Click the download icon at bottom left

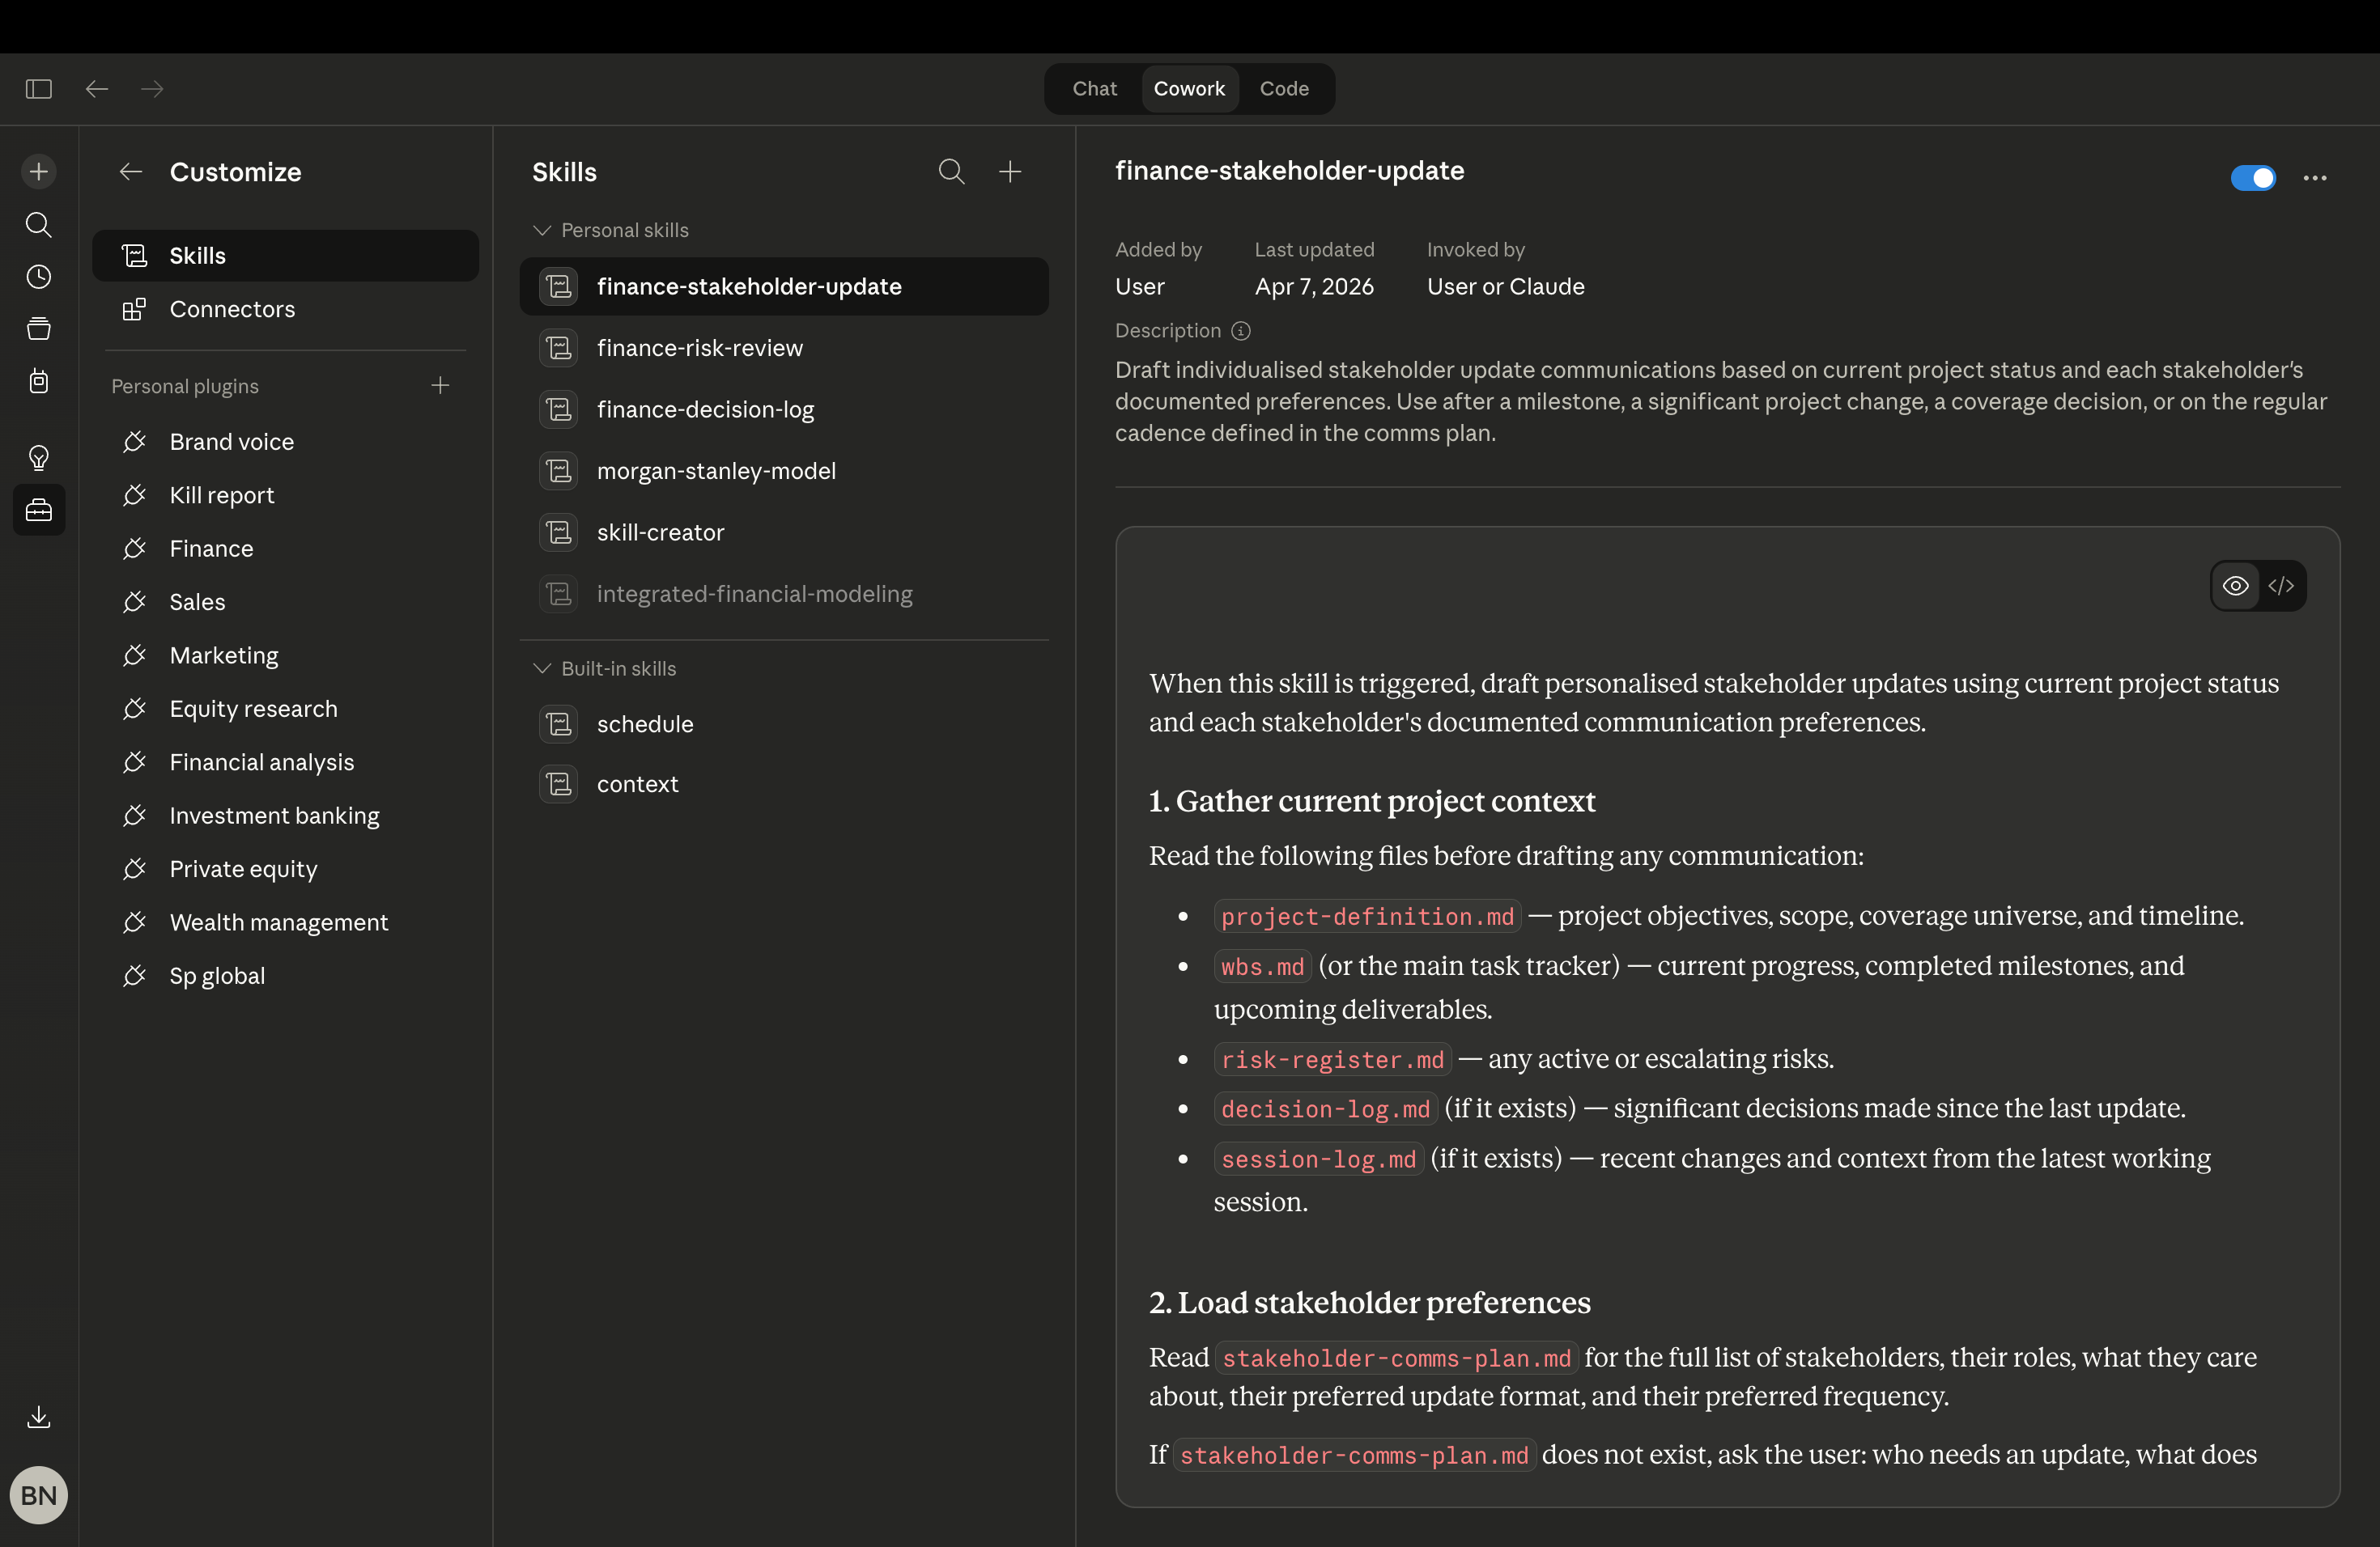pos(39,1416)
